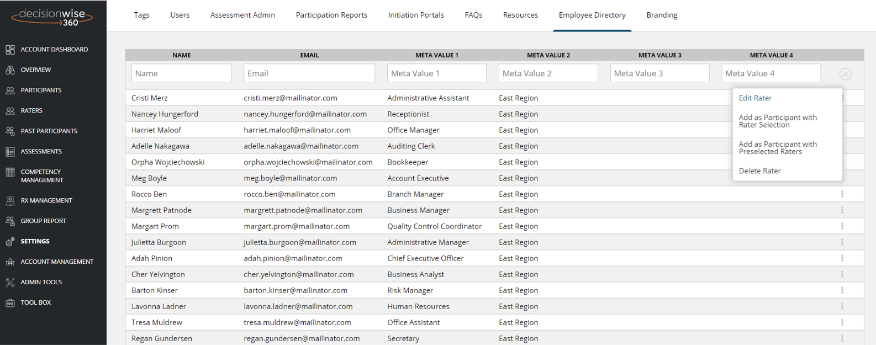Click the name Adelle Nakagawa
The width and height of the screenshot is (876, 345).
(160, 146)
